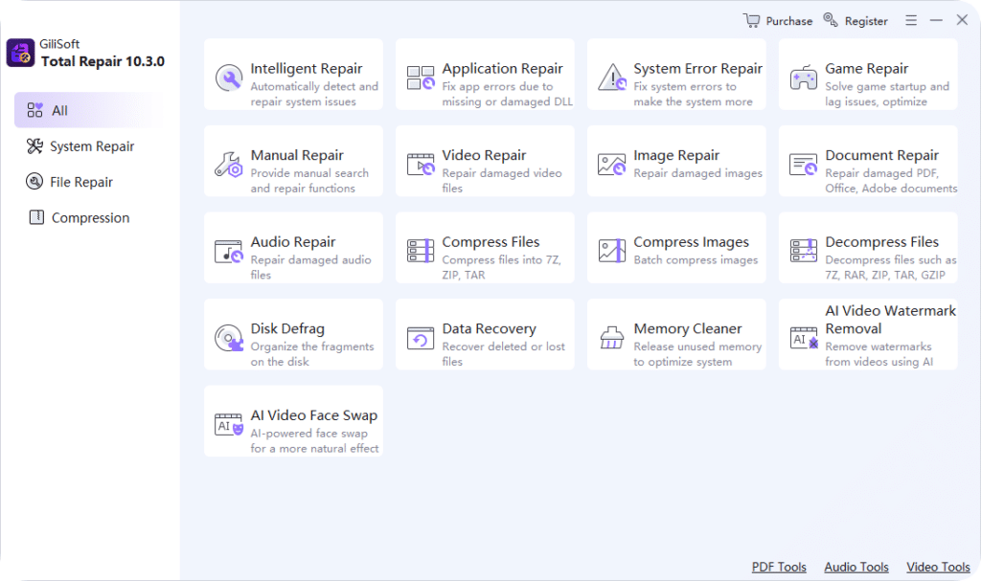Viewport: 981px width, 581px height.
Task: Click the Document Repair icon
Action: click(x=804, y=165)
